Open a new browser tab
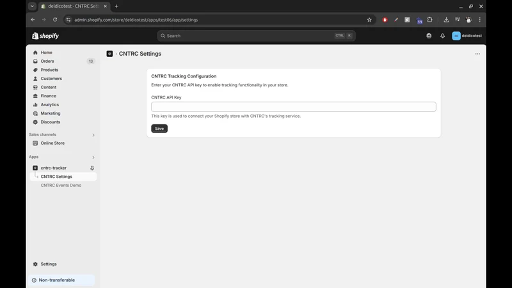The image size is (512, 288). click(x=116, y=6)
